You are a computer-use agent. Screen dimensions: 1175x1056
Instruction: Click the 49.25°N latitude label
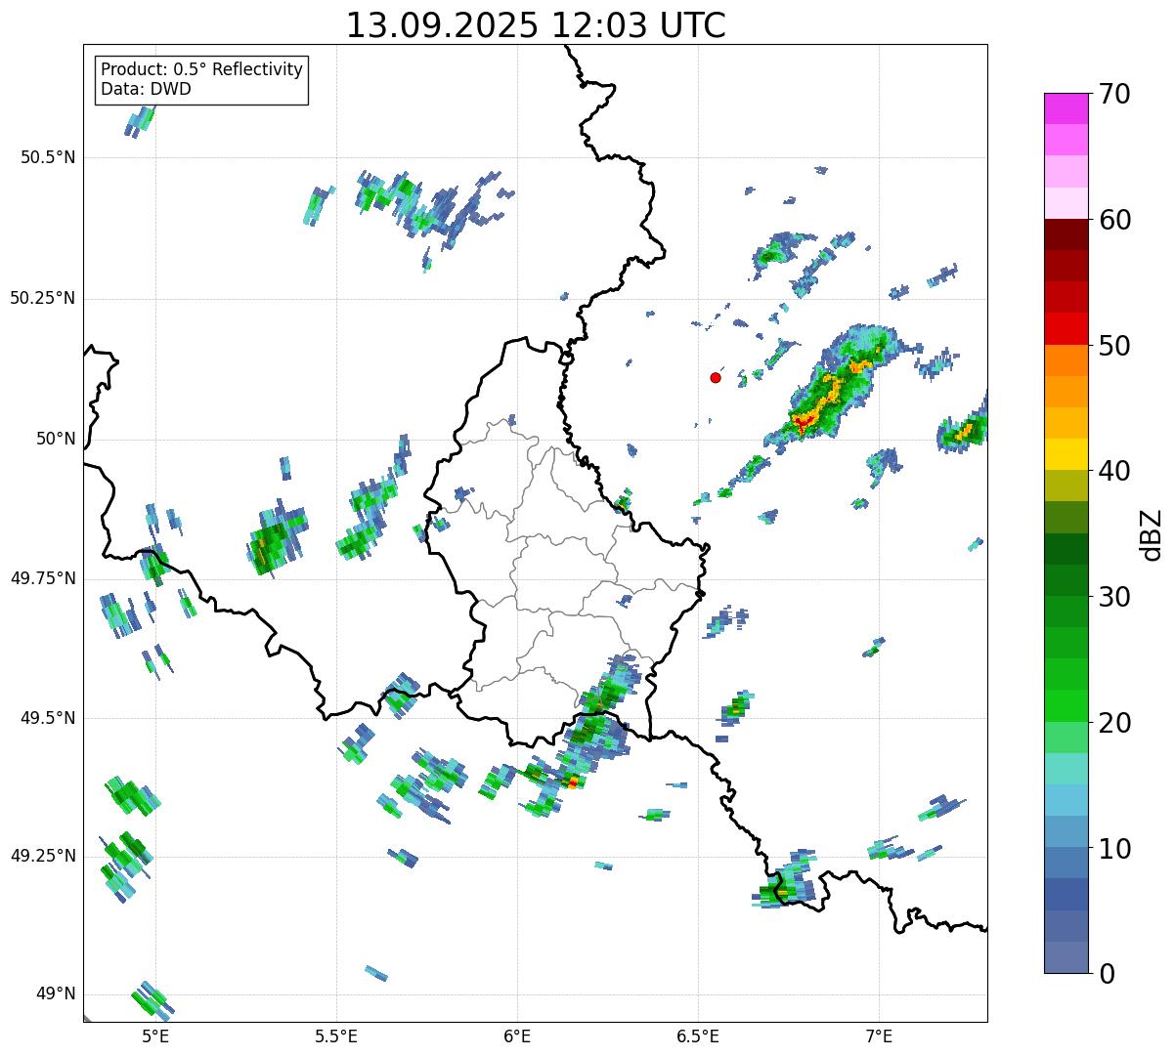42,856
